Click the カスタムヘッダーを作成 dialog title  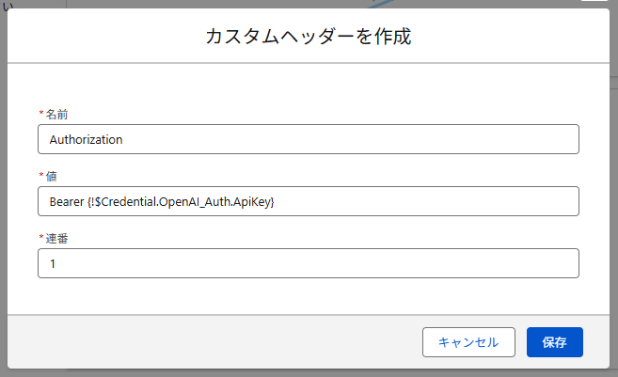click(308, 38)
